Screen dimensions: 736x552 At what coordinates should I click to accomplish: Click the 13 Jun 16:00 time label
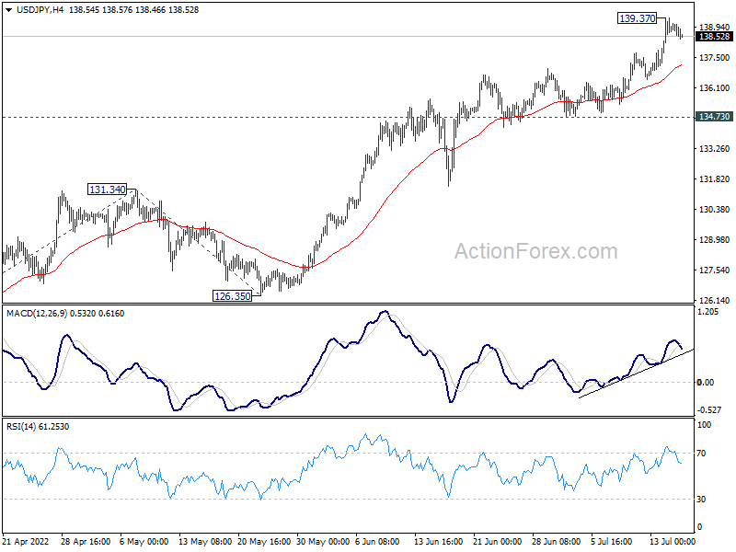coord(439,542)
